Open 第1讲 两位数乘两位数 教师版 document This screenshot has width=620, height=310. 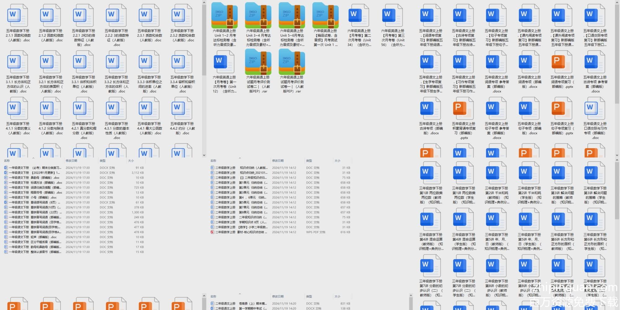click(x=431, y=173)
